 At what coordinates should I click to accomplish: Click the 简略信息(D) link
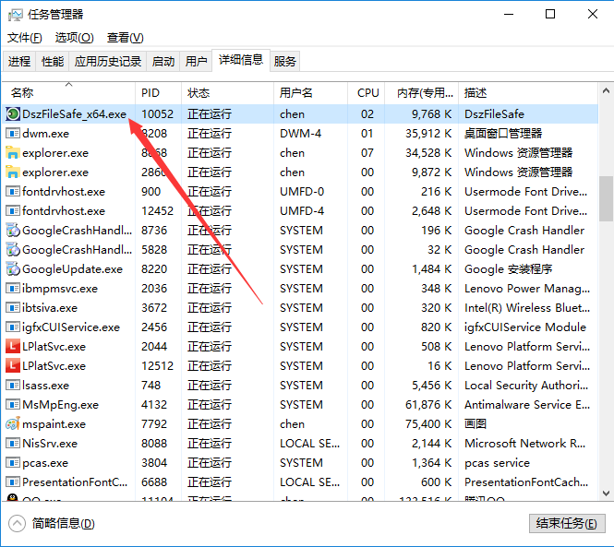point(63,524)
